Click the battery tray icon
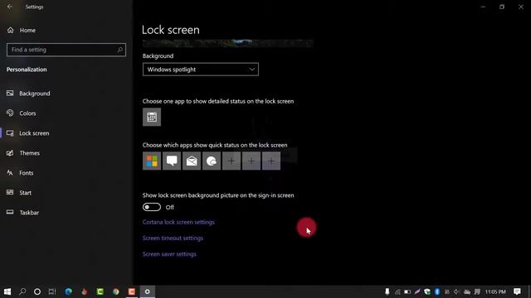This screenshot has height=298, width=531. click(x=407, y=291)
